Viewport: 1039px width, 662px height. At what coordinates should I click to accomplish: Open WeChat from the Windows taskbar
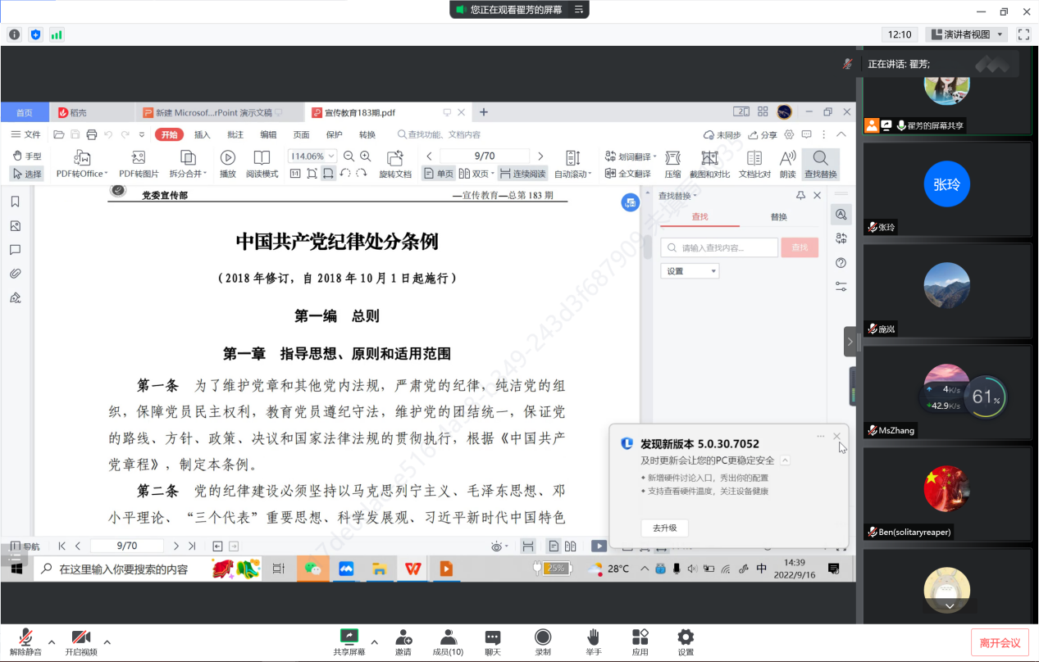(312, 569)
